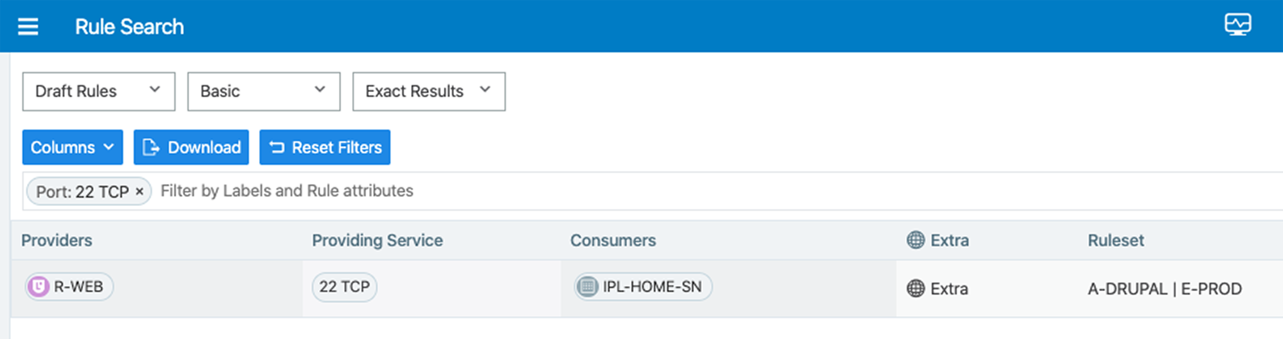The image size is (1283, 339).
Task: Click the health monitor icon in header
Action: tap(1238, 24)
